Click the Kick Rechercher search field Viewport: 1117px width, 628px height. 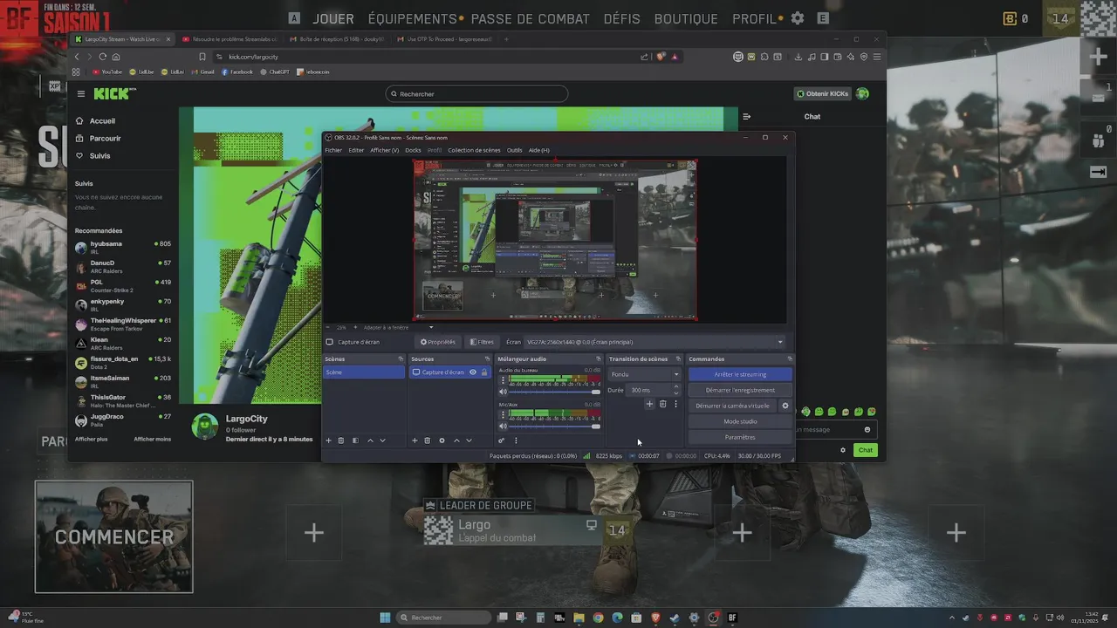click(476, 93)
